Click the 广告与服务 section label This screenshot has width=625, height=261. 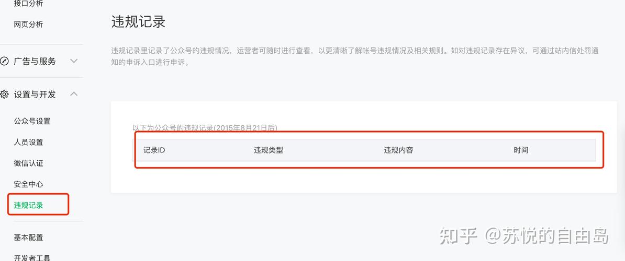coord(35,61)
